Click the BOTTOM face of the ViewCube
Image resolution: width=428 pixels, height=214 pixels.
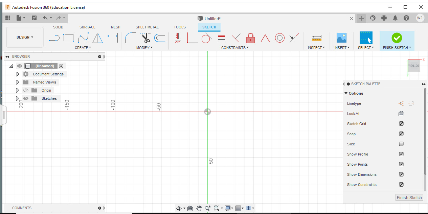pyautogui.click(x=413, y=66)
